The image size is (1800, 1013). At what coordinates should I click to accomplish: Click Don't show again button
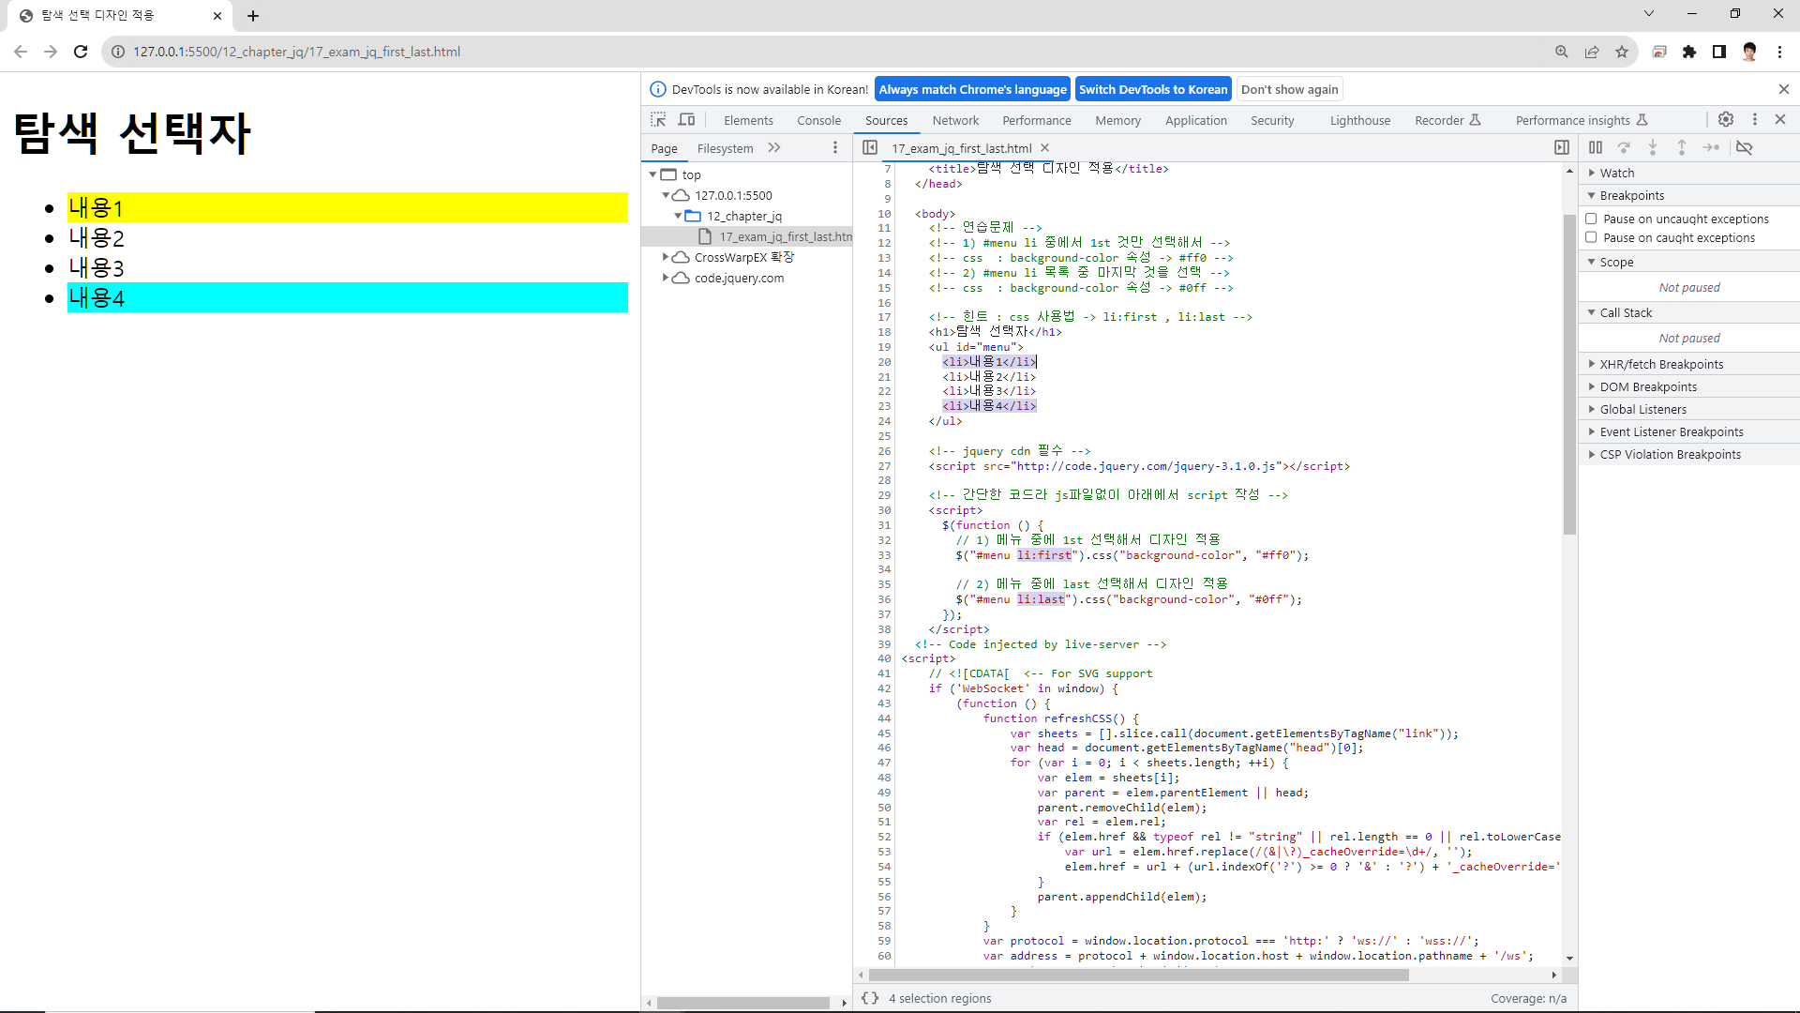click(1289, 89)
